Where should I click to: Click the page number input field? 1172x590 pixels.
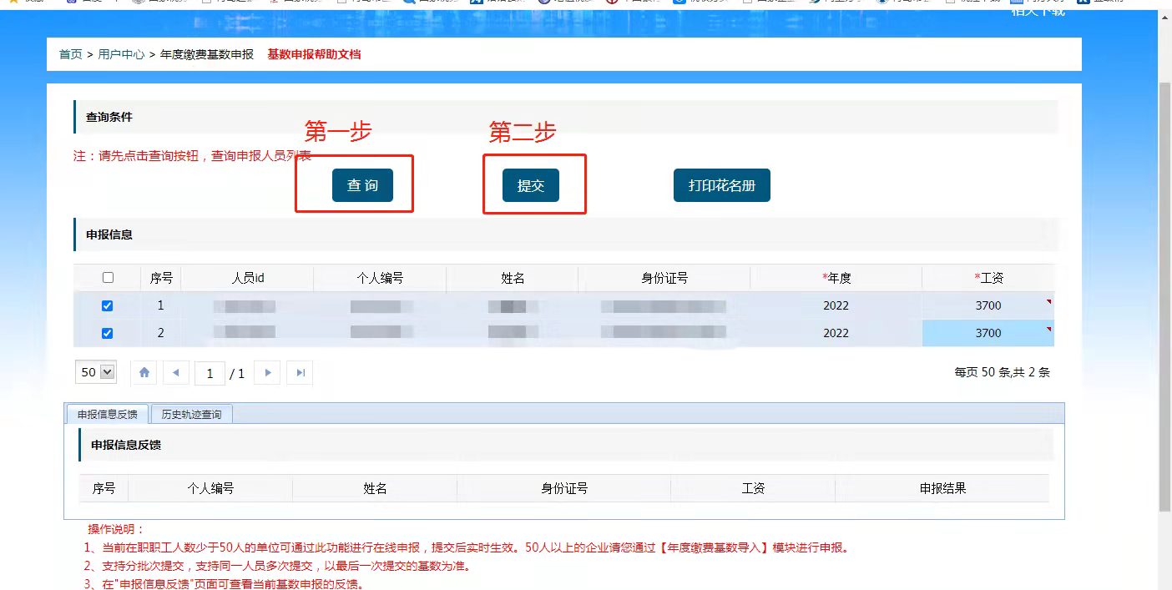[210, 373]
